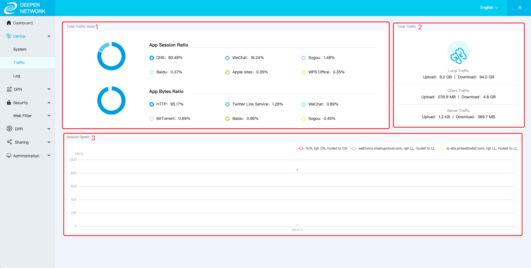Click the App Session Ratio donut chart
The height and width of the screenshot is (268, 531).
111,56
